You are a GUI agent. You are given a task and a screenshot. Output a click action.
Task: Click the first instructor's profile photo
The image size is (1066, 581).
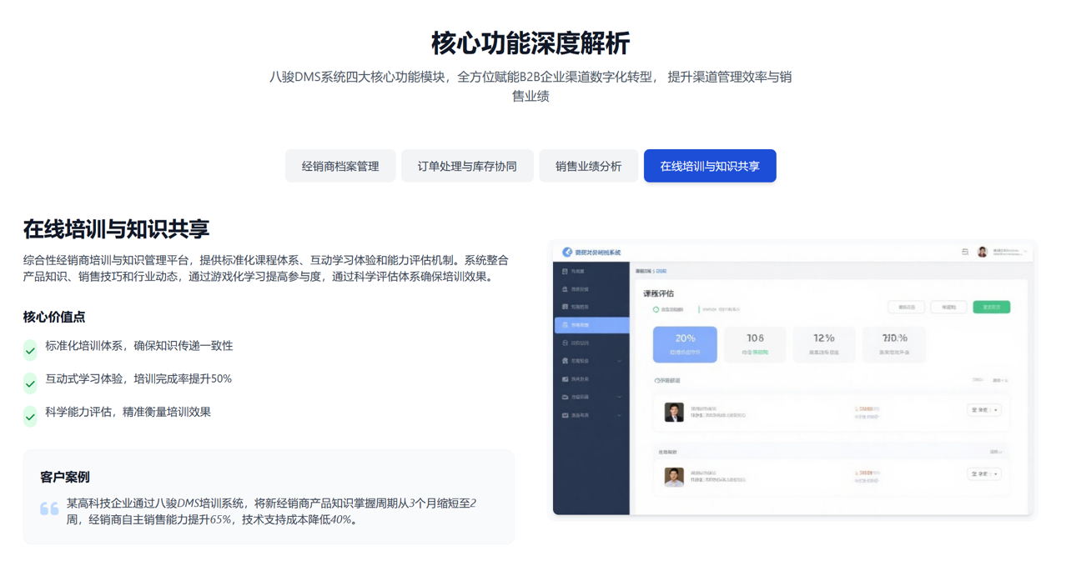[x=674, y=412]
